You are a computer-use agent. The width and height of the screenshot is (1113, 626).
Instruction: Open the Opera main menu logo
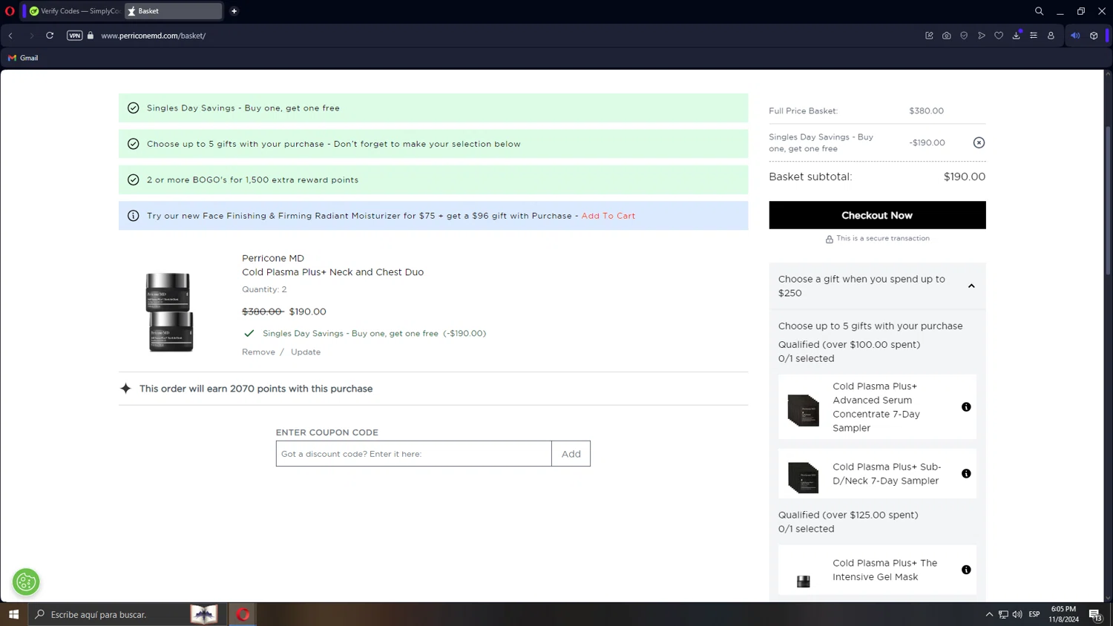pyautogui.click(x=10, y=11)
